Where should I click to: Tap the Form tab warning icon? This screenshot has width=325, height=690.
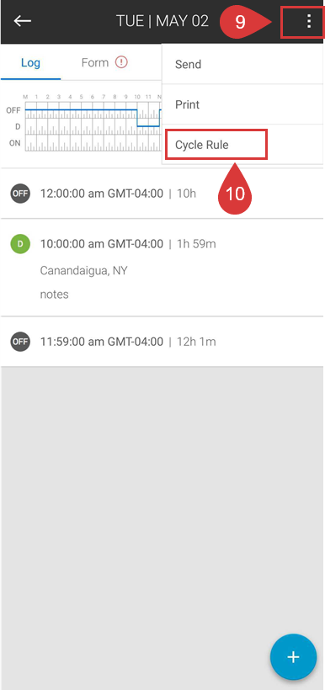[121, 62]
